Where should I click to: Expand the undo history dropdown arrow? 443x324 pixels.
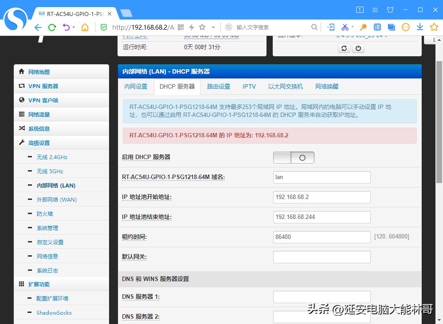[x=74, y=27]
